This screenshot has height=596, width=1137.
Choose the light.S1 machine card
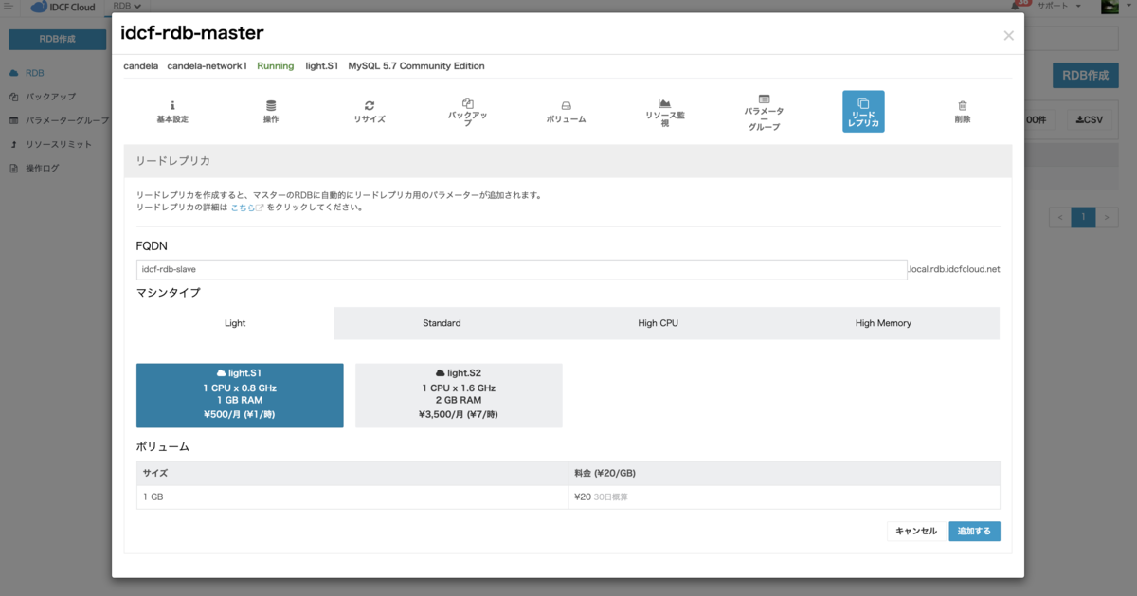(240, 395)
